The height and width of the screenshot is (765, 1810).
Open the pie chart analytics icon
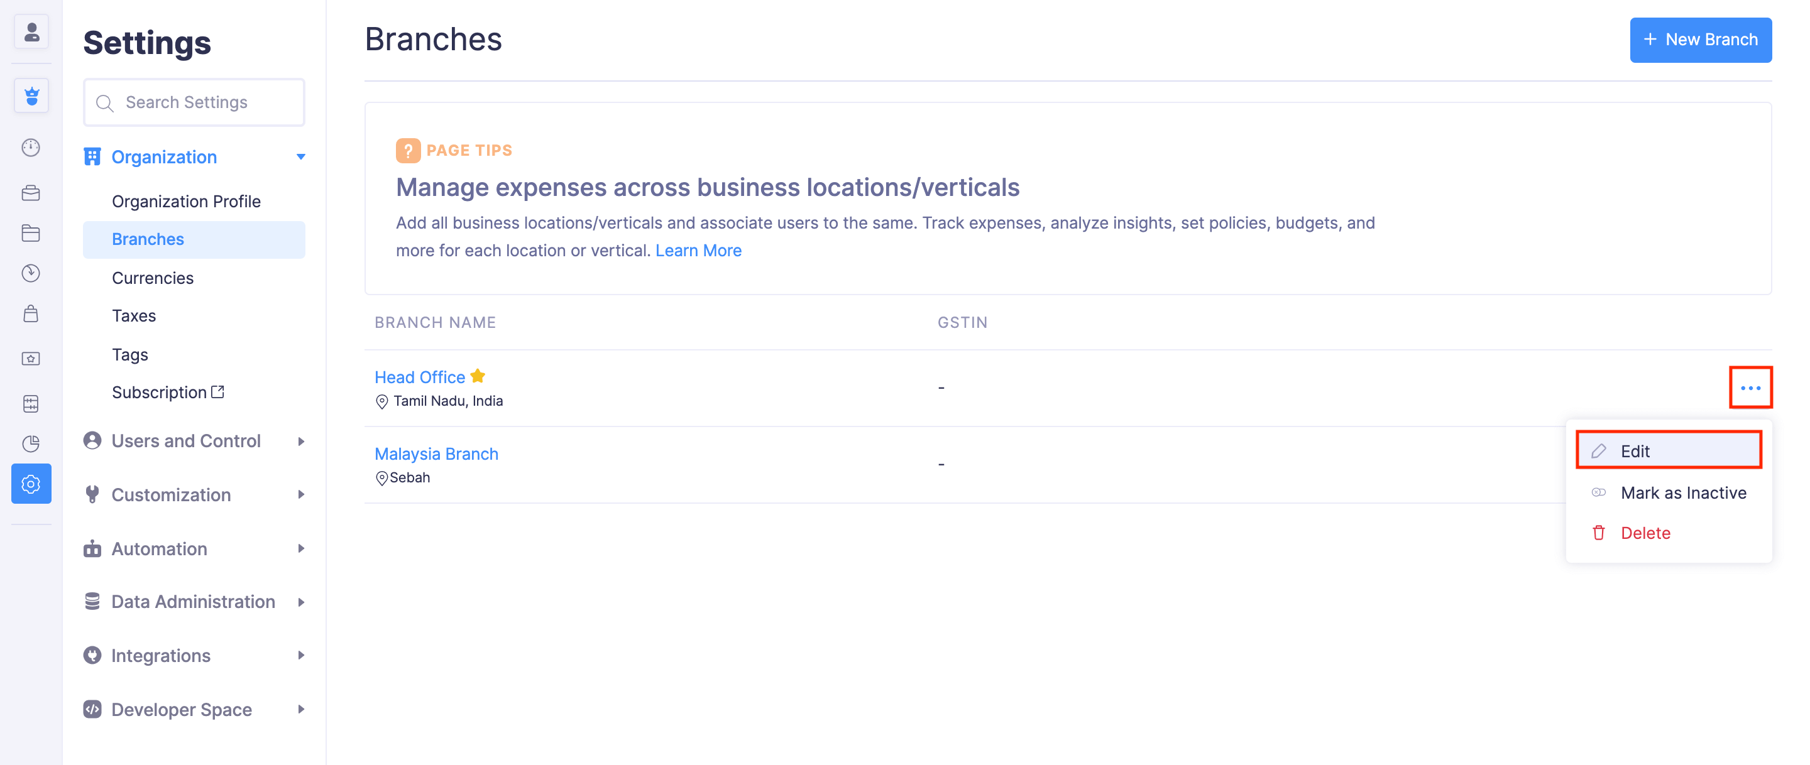point(31,443)
